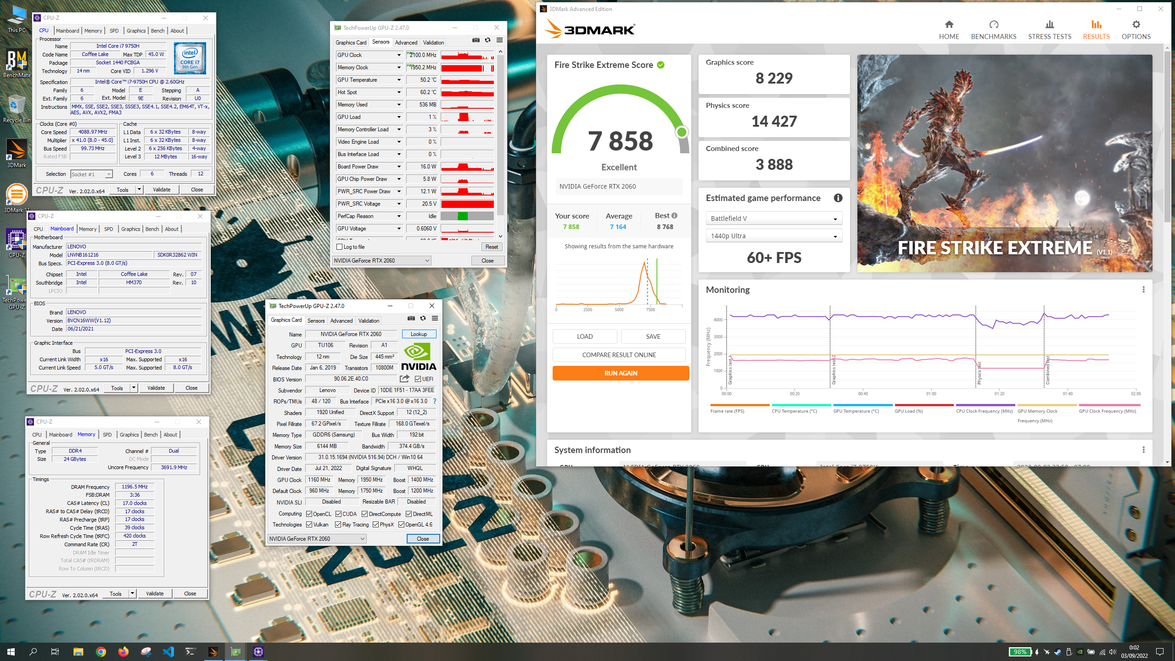Click 3DMark results vertical scrollbar
Viewport: 1175px width, 661px height.
pyautogui.click(x=1167, y=138)
